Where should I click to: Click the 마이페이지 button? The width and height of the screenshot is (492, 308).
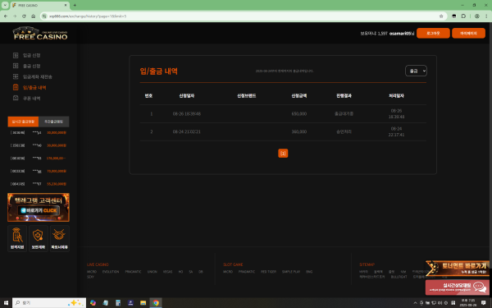point(468,33)
